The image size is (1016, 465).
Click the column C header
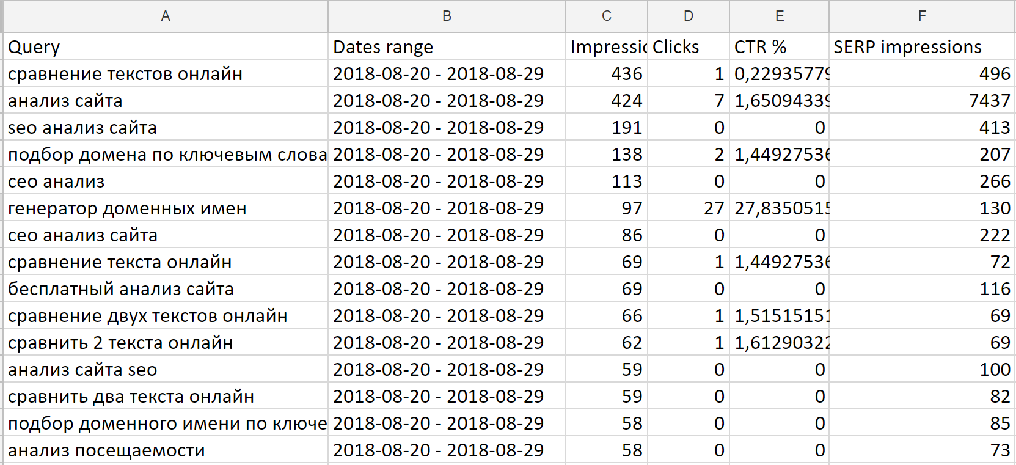pos(606,16)
